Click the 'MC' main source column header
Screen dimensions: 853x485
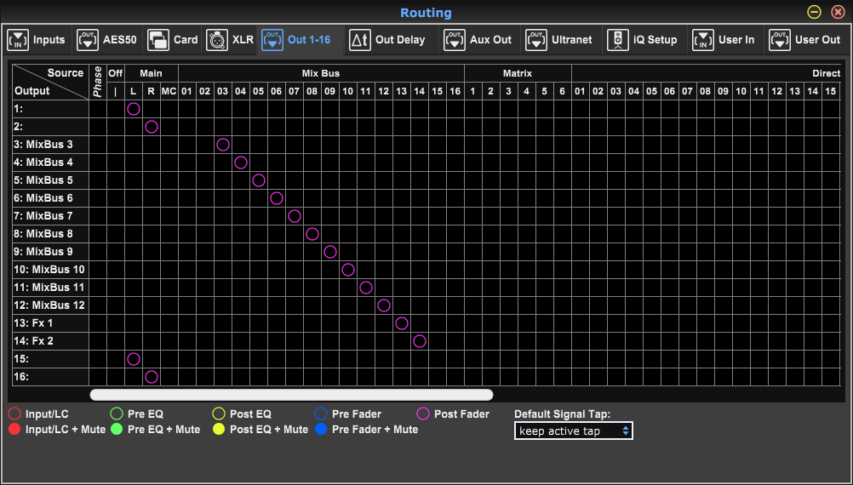169,91
